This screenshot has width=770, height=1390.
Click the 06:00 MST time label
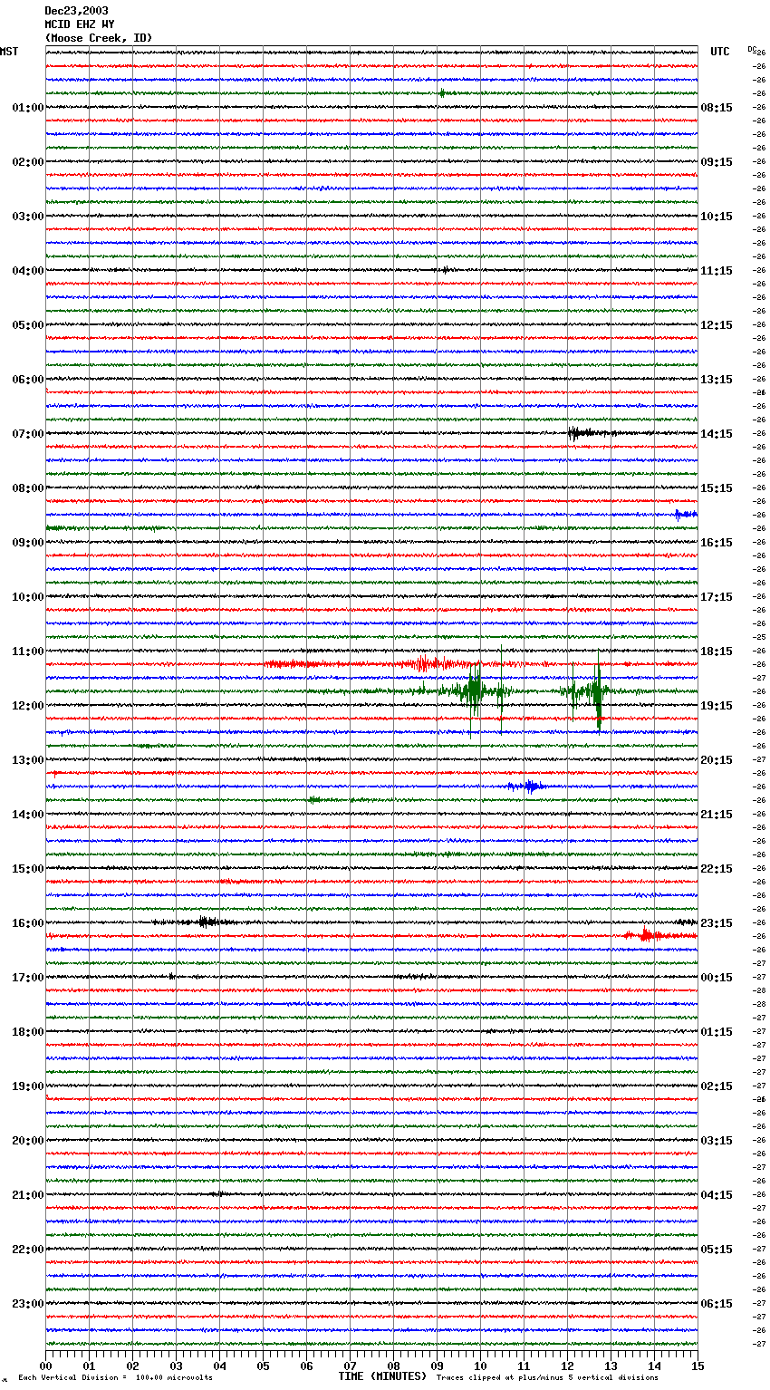coord(28,380)
